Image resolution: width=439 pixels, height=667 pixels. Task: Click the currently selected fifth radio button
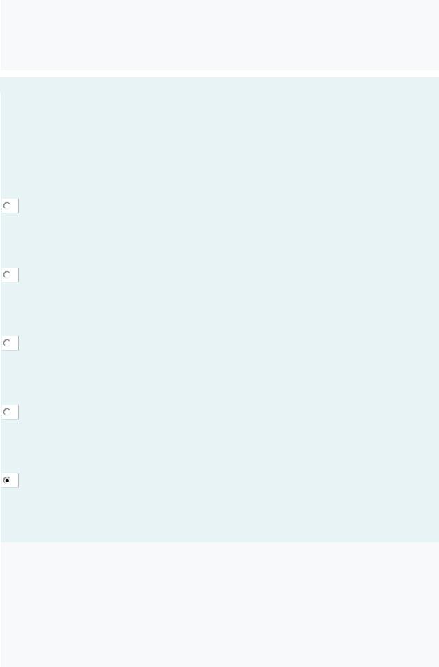tap(7, 480)
